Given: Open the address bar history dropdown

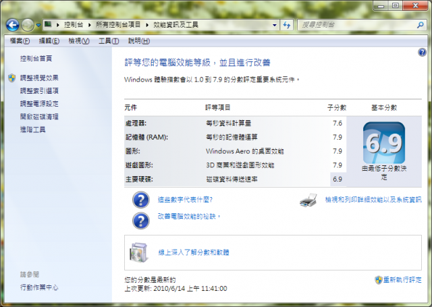Looking at the screenshot, I should pyautogui.click(x=275, y=25).
